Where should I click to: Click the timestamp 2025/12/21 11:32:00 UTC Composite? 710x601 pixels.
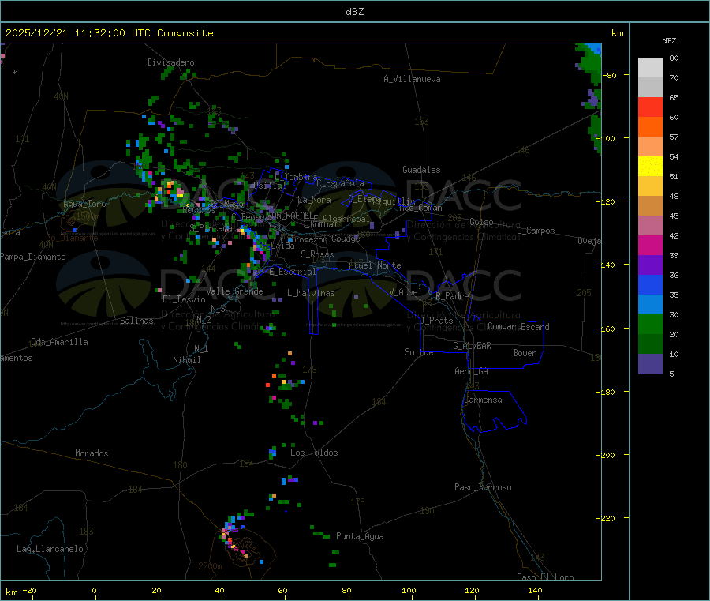109,33
